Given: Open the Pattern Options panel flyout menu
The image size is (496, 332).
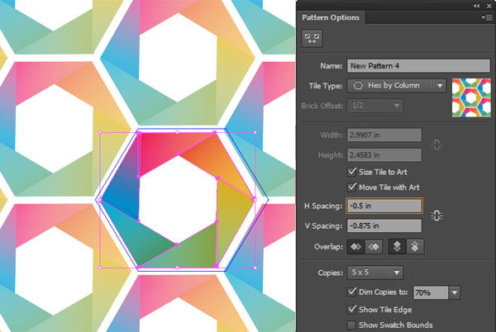Looking at the screenshot, I should click(488, 17).
